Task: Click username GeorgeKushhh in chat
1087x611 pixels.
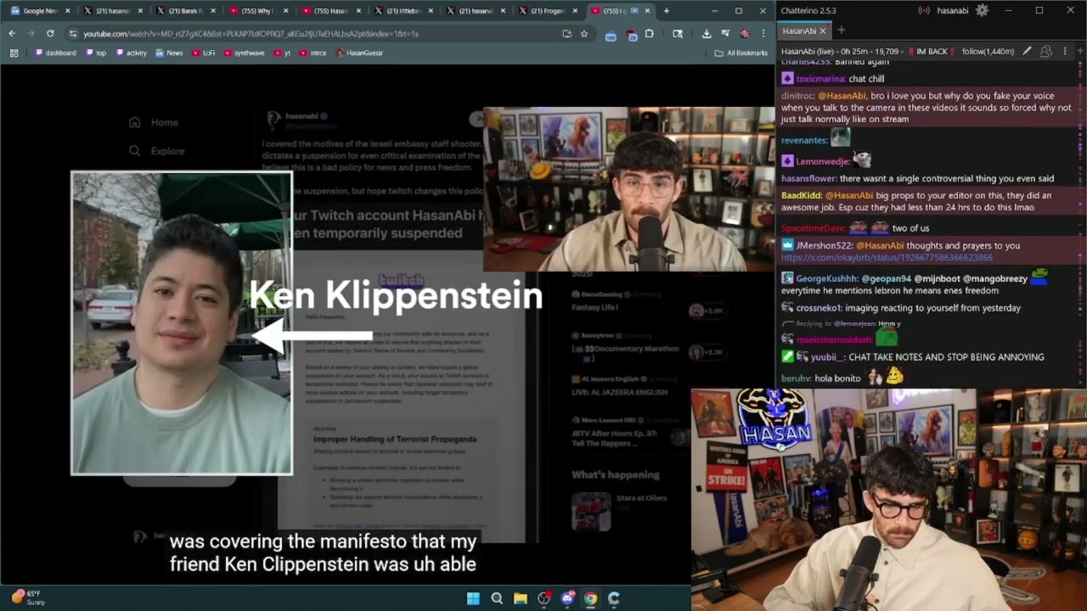Action: (827, 278)
